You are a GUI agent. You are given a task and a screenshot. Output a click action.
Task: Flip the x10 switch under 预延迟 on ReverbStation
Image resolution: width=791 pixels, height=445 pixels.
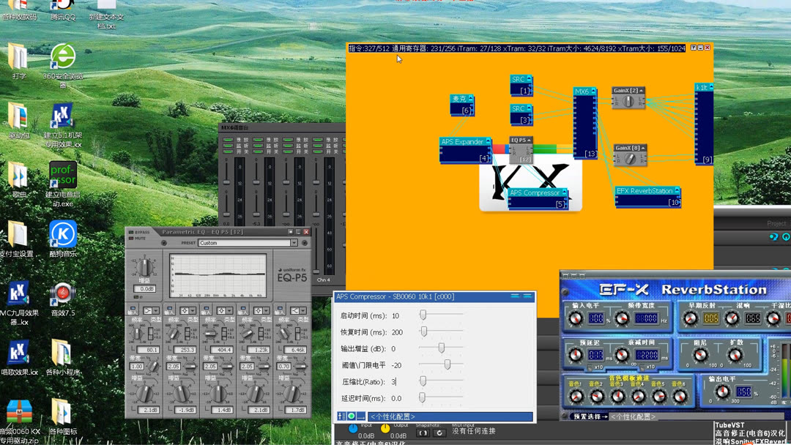point(590,367)
